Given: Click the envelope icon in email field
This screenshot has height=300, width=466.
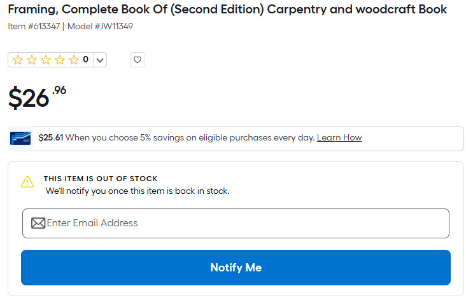Looking at the screenshot, I should [x=38, y=223].
